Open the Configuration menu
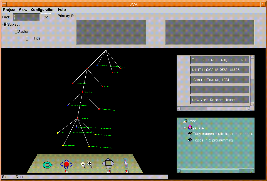The height and width of the screenshot is (181, 267). coord(43,10)
